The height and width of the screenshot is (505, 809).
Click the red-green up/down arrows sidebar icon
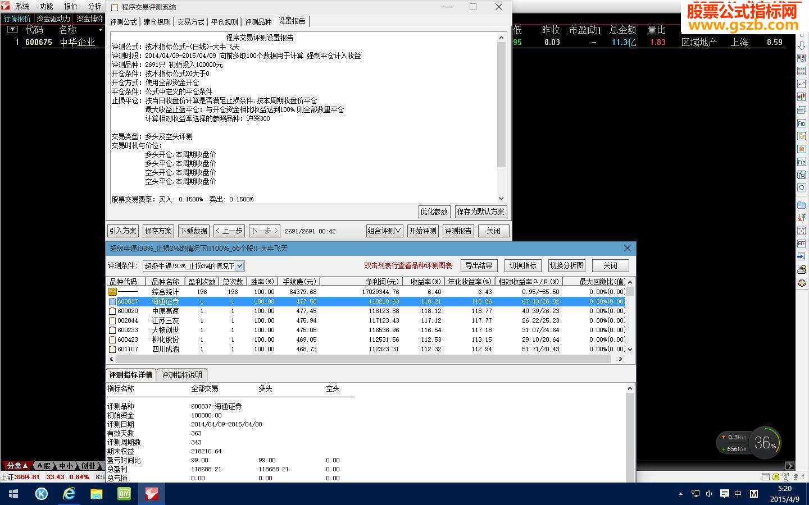(802, 218)
